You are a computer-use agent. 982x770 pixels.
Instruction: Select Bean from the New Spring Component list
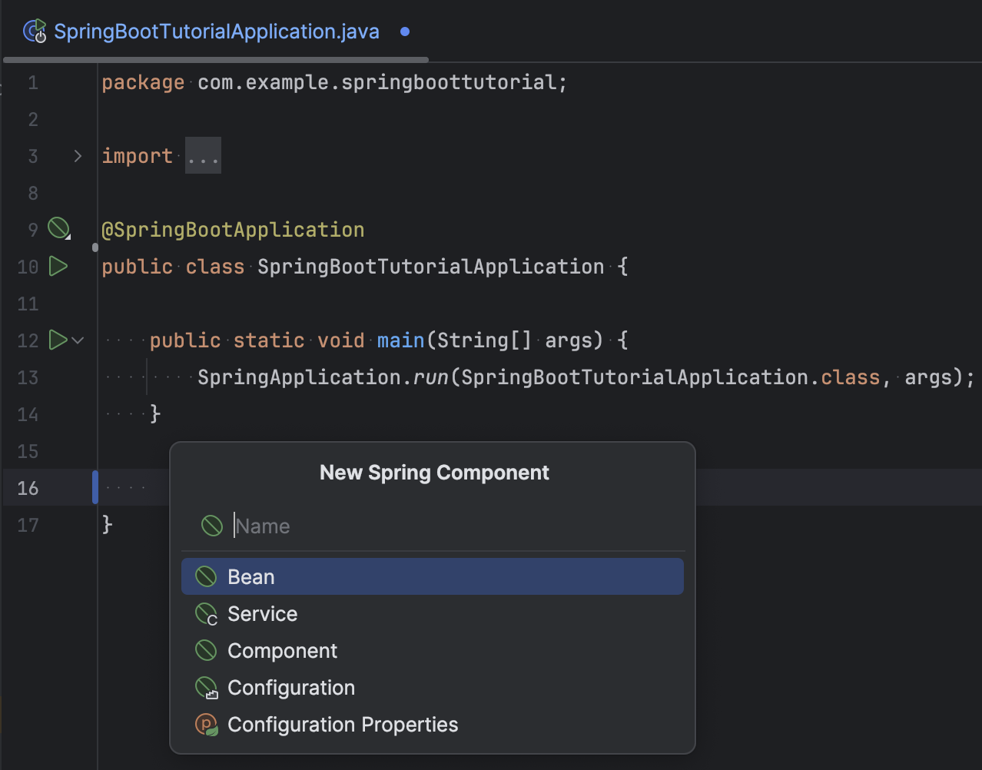[251, 577]
